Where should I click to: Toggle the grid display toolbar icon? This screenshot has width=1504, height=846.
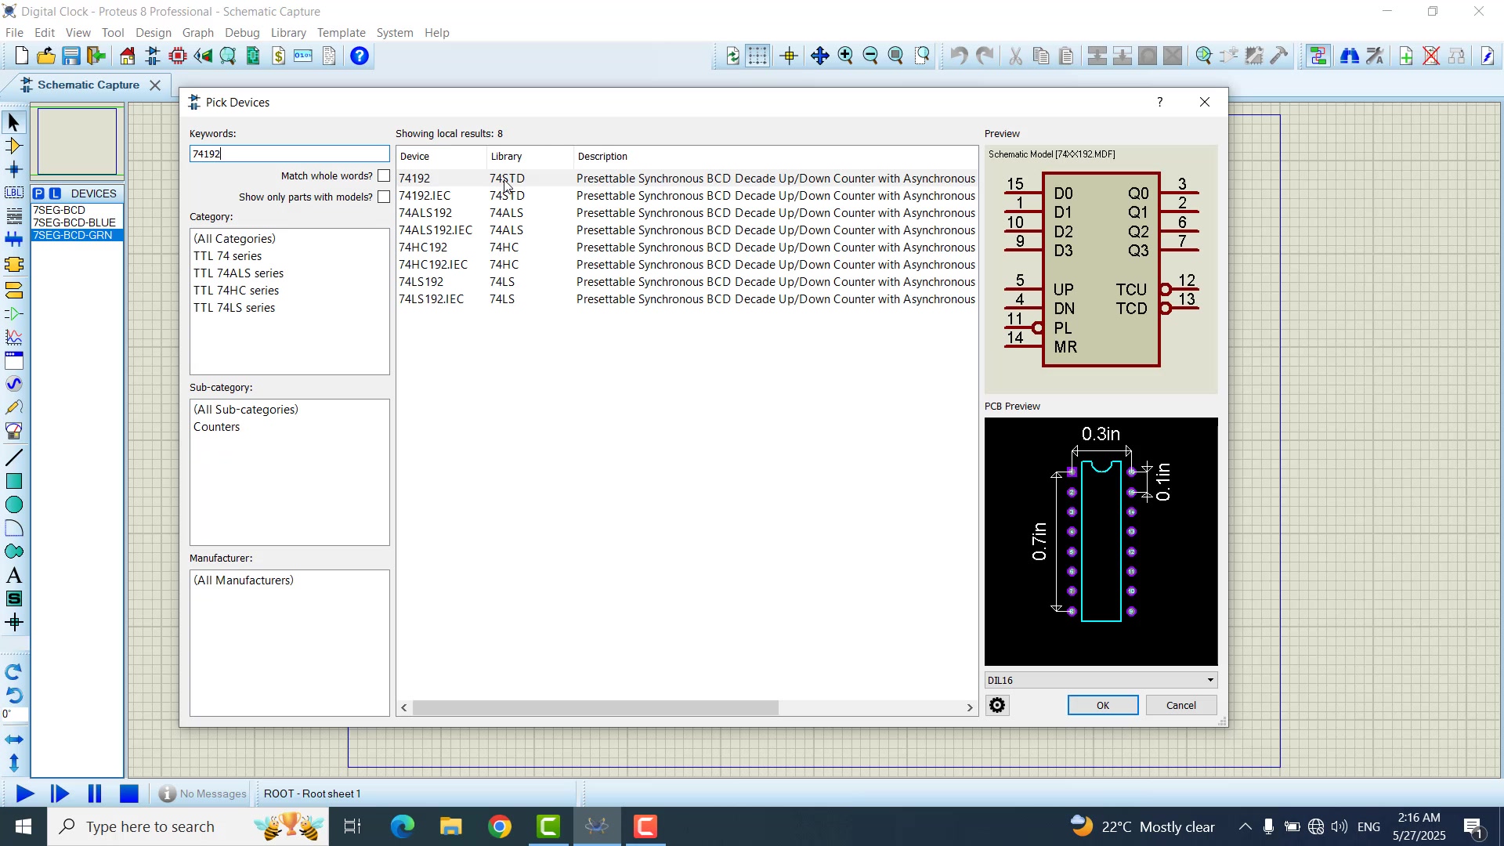click(757, 56)
